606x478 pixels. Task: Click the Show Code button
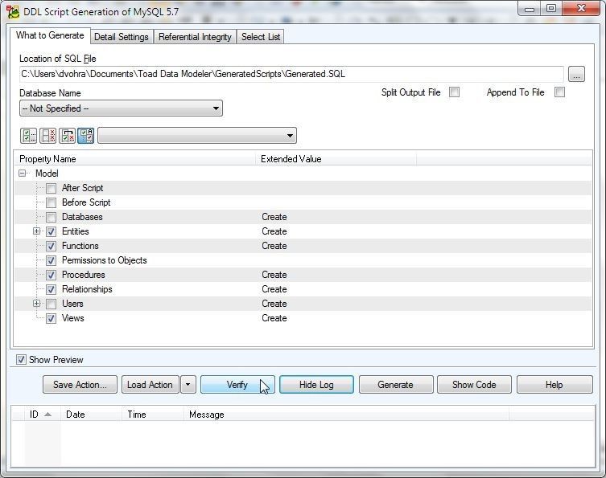point(474,385)
